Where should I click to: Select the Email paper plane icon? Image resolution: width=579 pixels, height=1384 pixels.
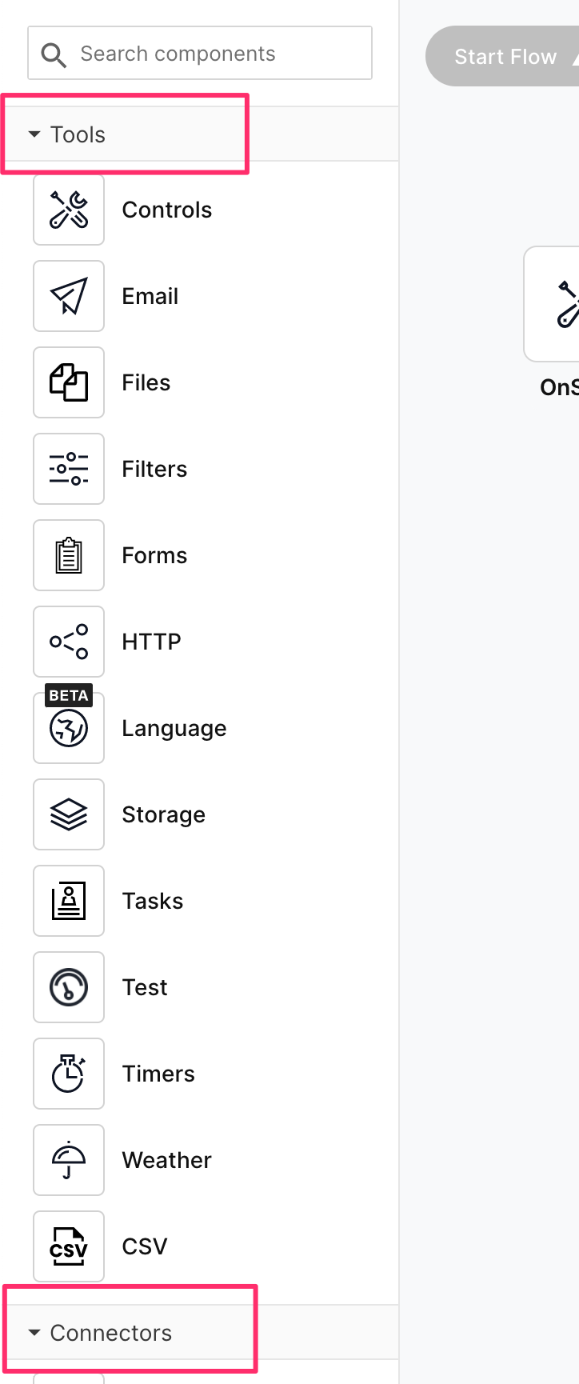coord(69,296)
